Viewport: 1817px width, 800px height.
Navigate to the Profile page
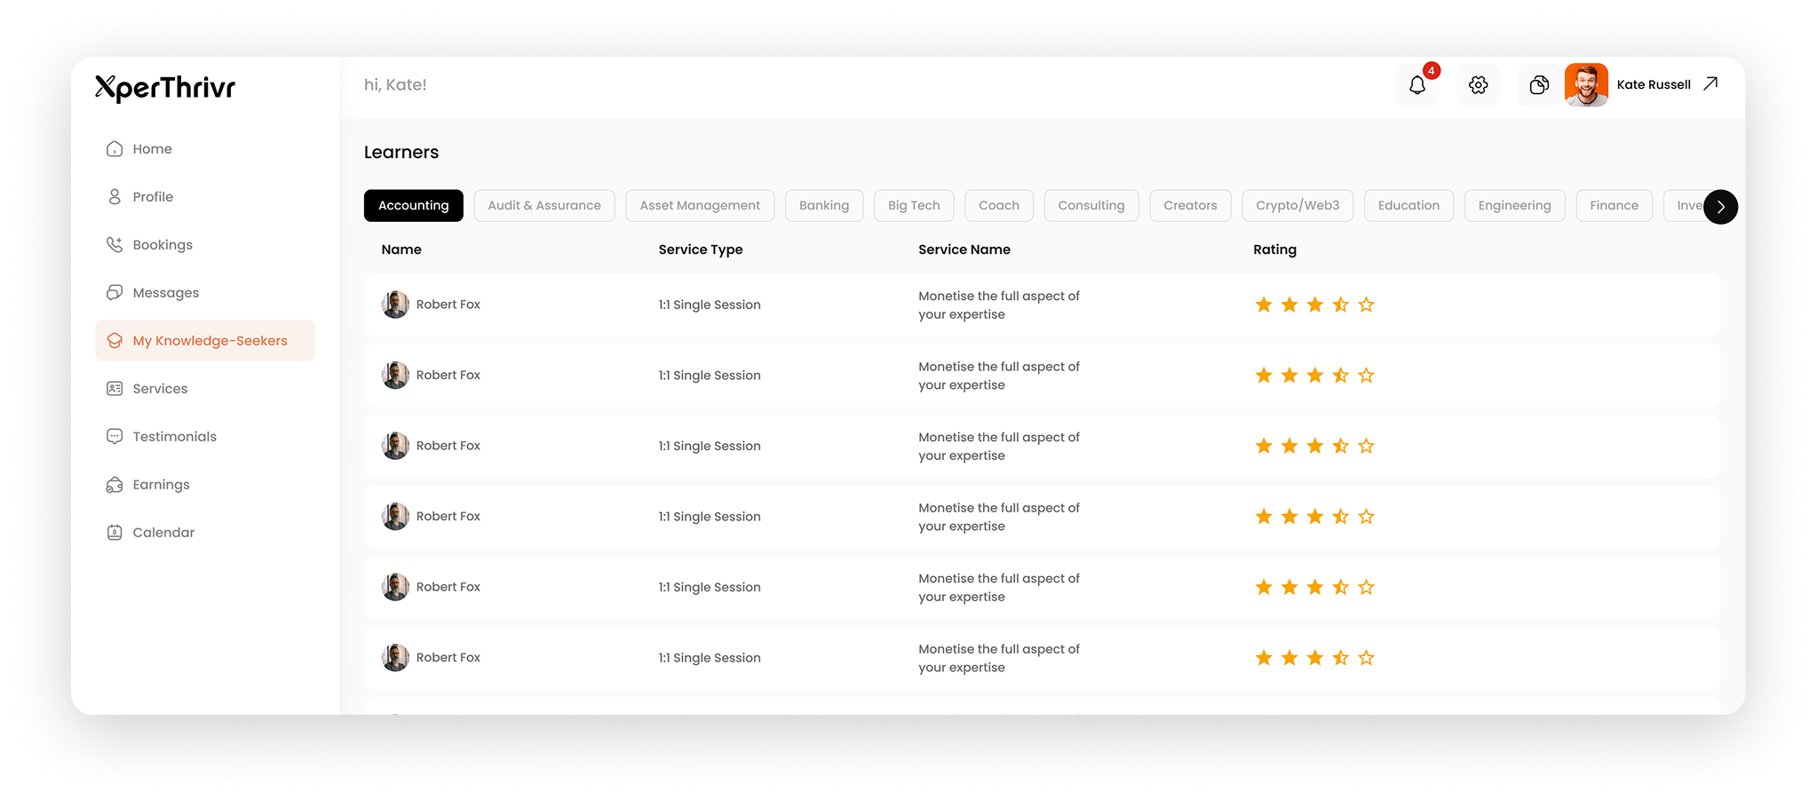pos(151,196)
